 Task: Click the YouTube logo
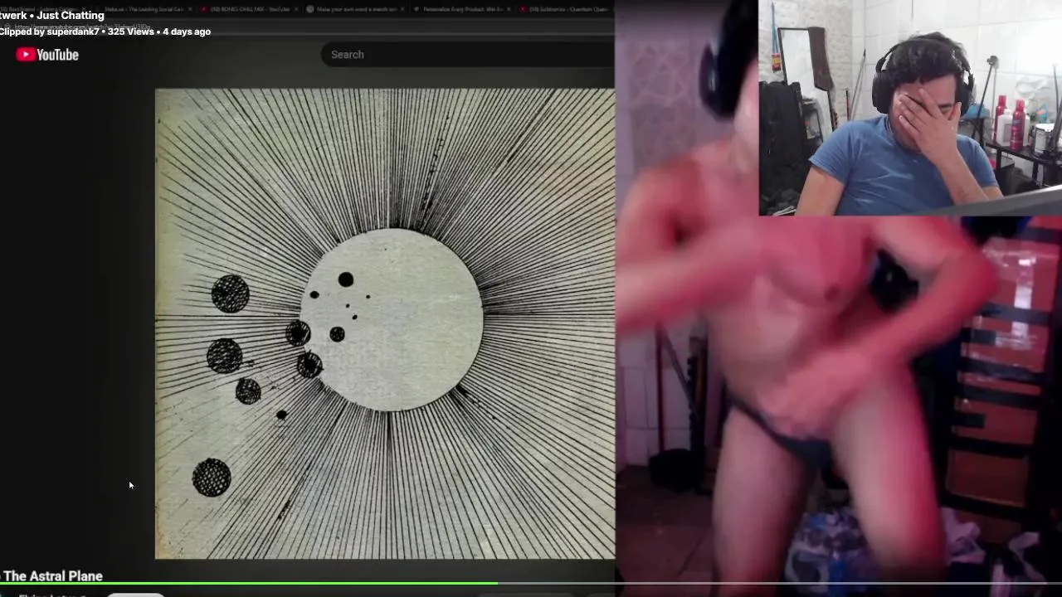47,55
